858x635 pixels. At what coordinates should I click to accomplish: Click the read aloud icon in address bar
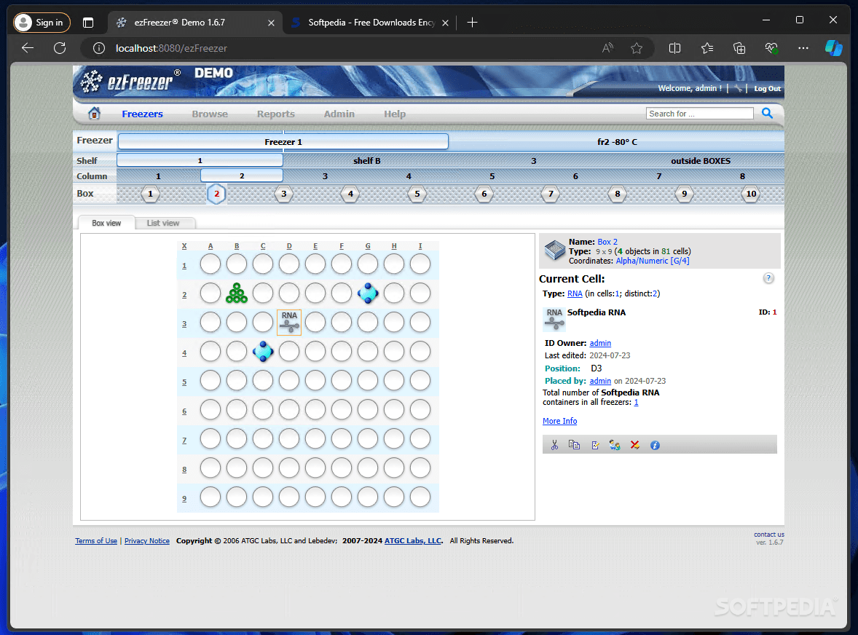(x=607, y=48)
